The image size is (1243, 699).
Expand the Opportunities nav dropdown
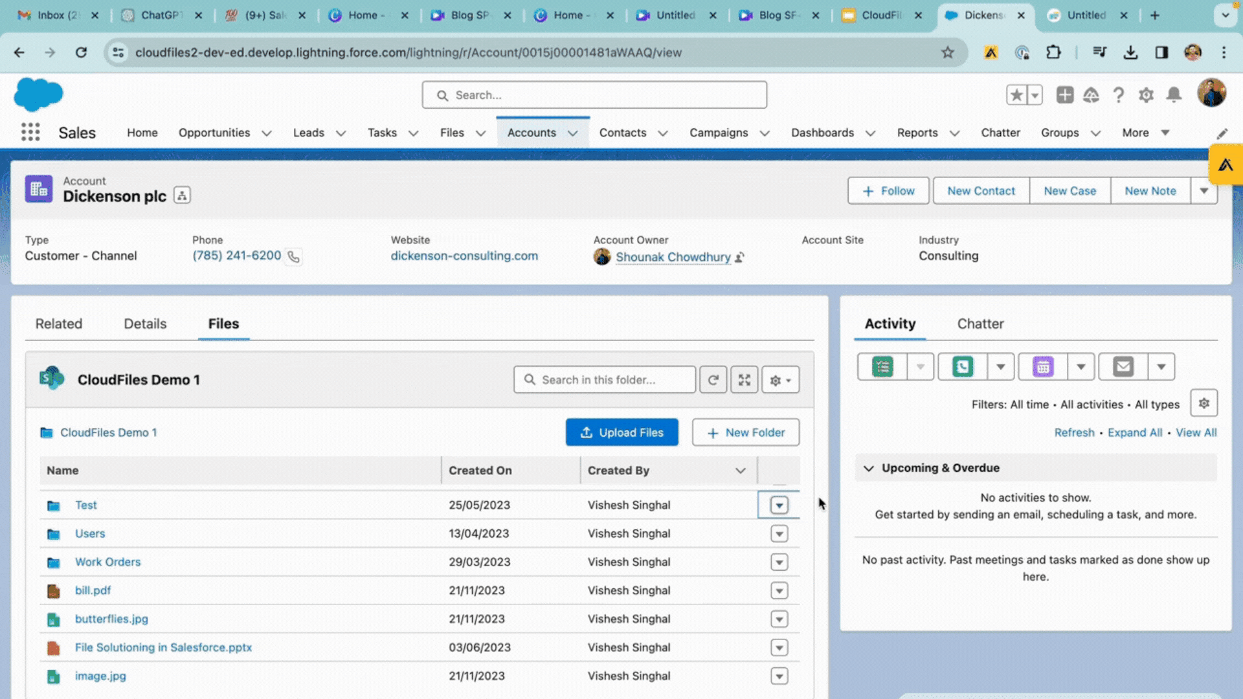point(267,133)
